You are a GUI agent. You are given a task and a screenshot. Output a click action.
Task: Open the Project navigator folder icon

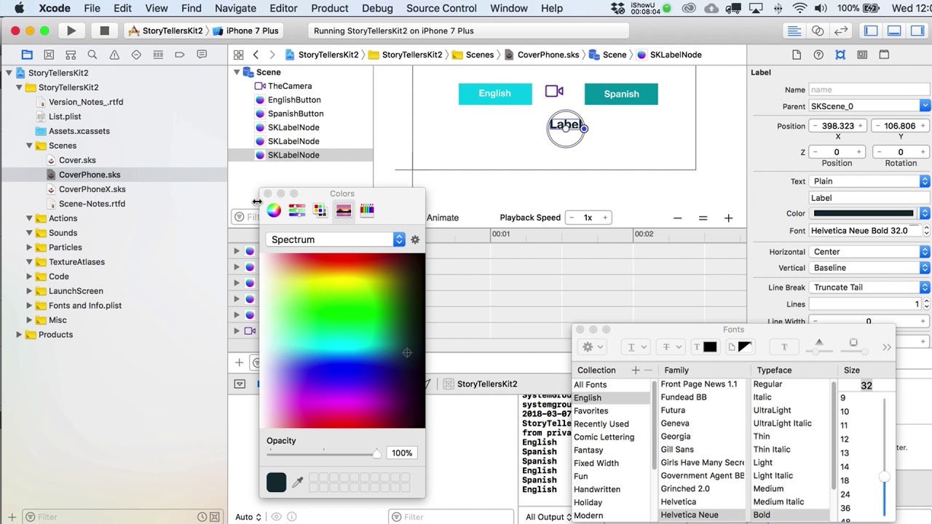click(x=27, y=55)
